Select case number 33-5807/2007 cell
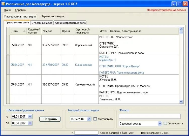Image resolution: width=189 pixels, height=136 pixels. click(51, 84)
